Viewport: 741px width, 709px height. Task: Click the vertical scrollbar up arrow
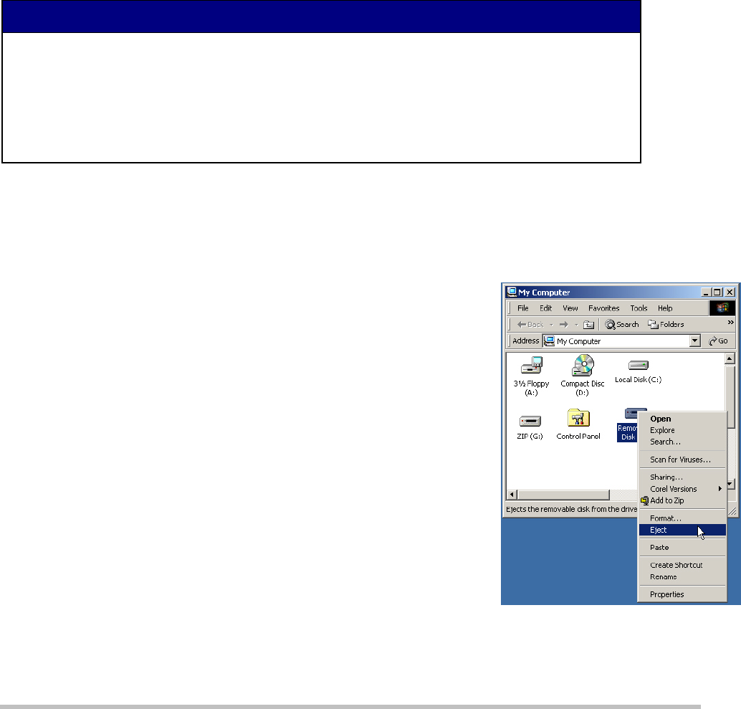click(x=730, y=358)
